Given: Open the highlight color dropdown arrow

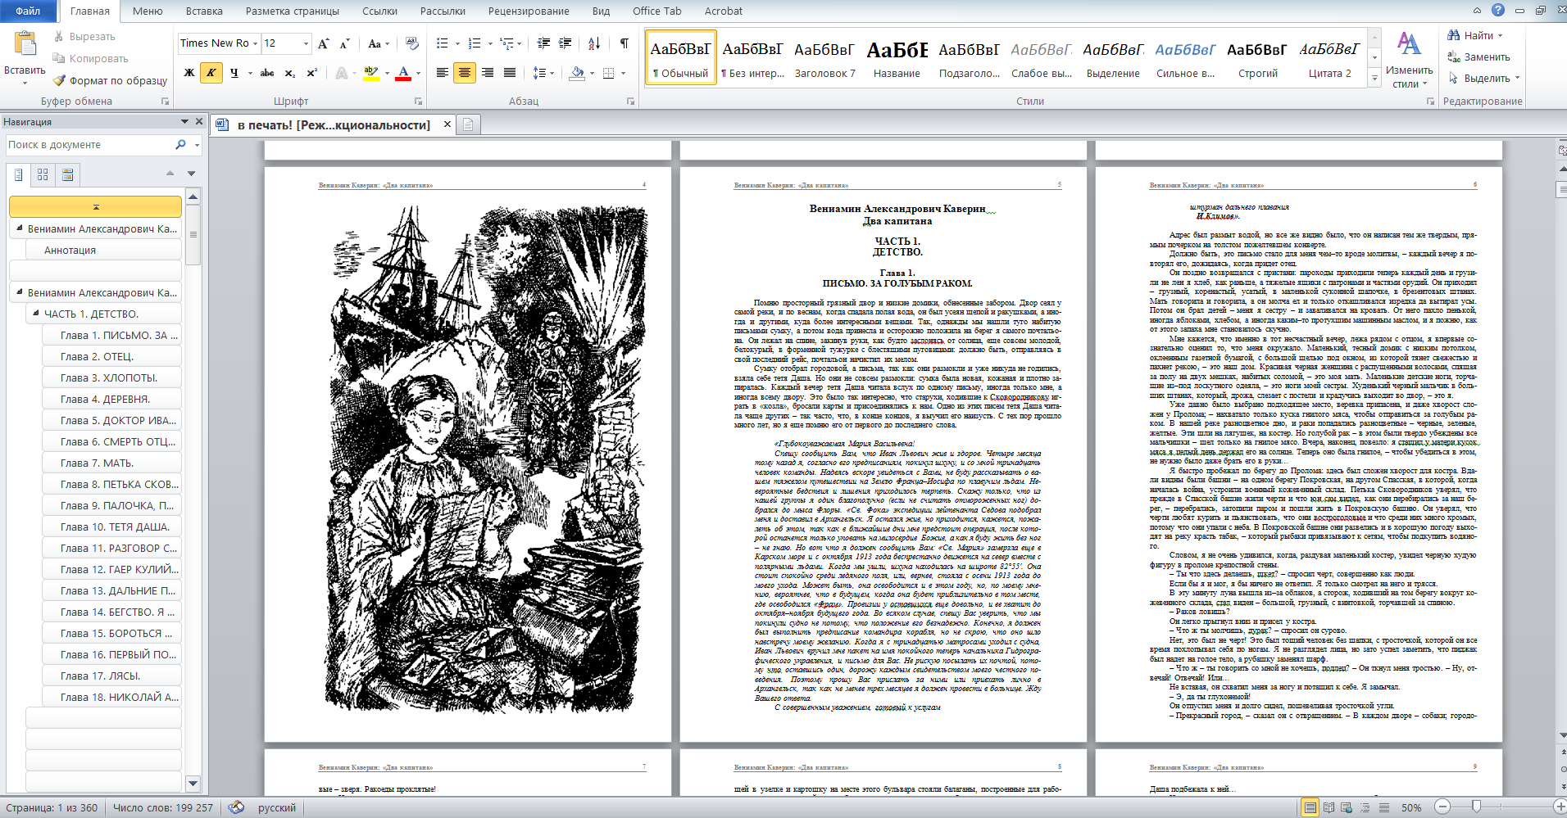Looking at the screenshot, I should (x=387, y=73).
